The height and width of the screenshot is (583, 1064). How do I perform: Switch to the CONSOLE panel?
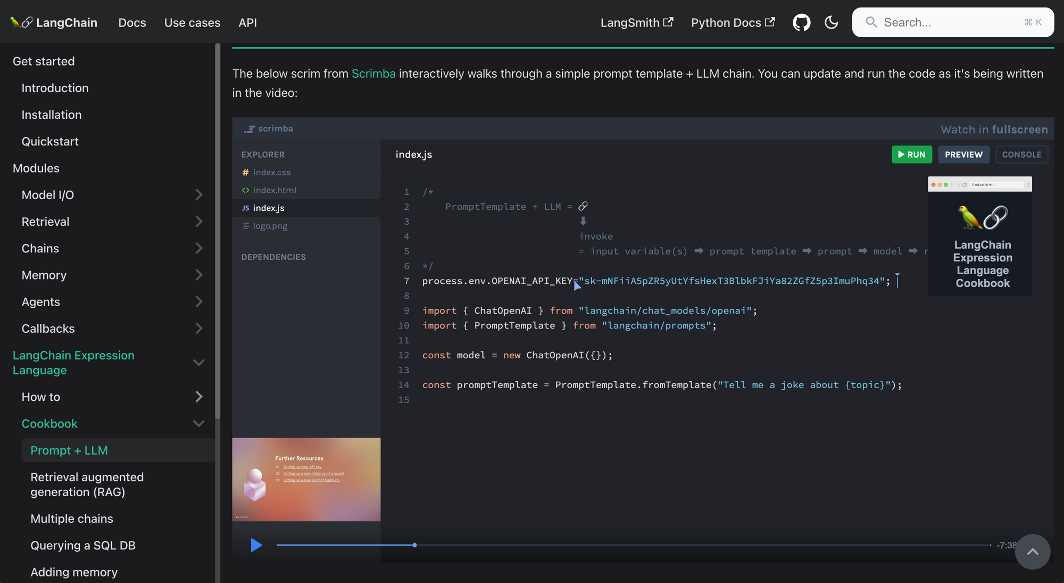click(1021, 154)
